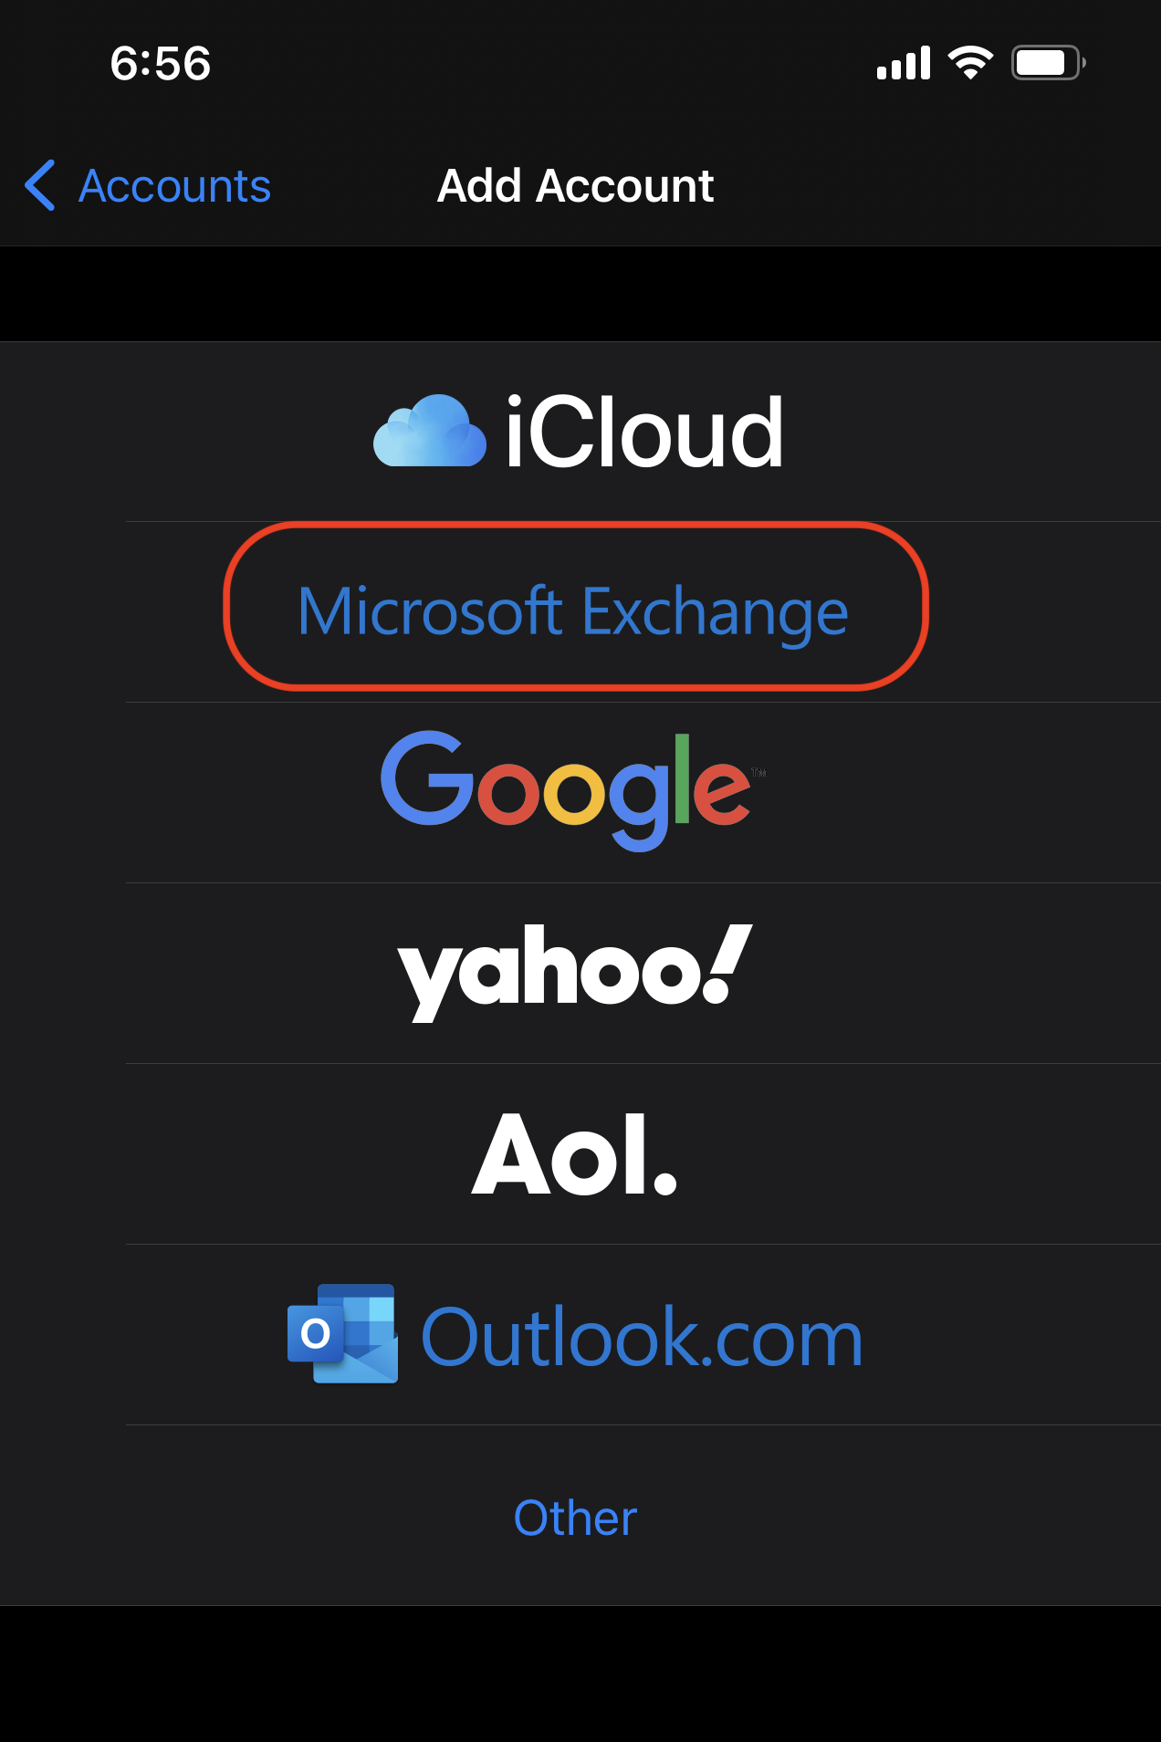Tap the Aol. logo
1161x1742 pixels.
573,1154
